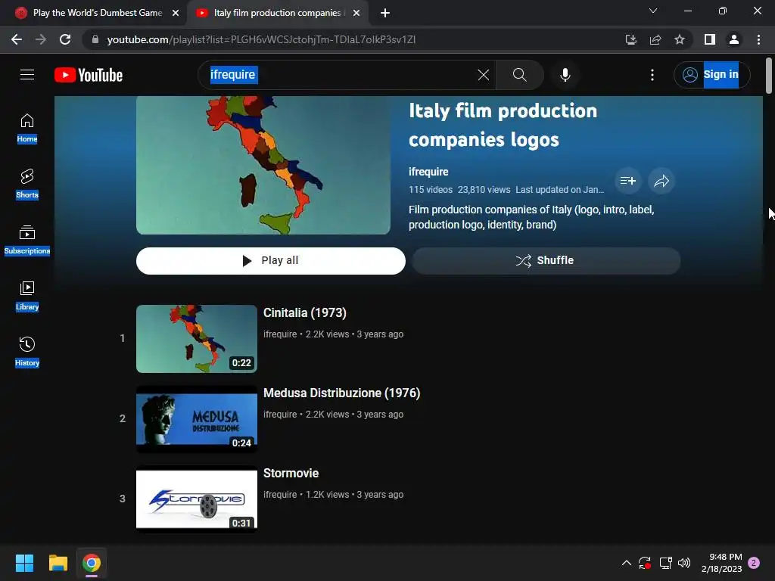Open clock and date in taskbar
Screen dimensions: 775x581
coord(721,563)
